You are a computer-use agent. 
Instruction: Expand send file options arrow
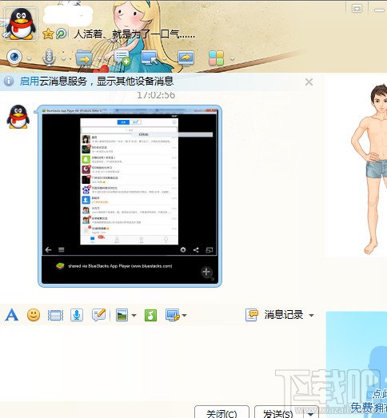coord(99,59)
